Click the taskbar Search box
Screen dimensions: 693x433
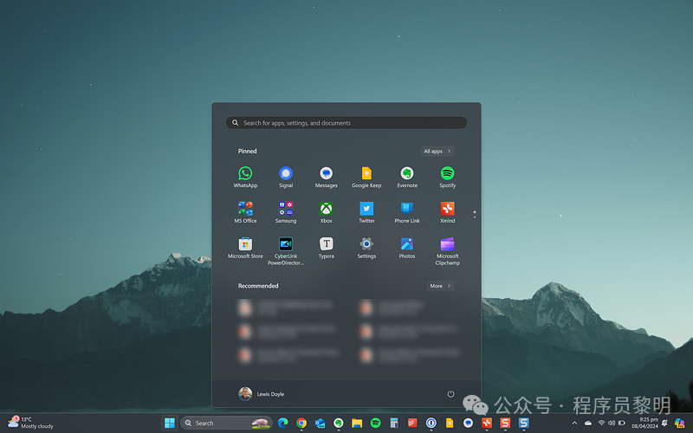click(x=226, y=423)
